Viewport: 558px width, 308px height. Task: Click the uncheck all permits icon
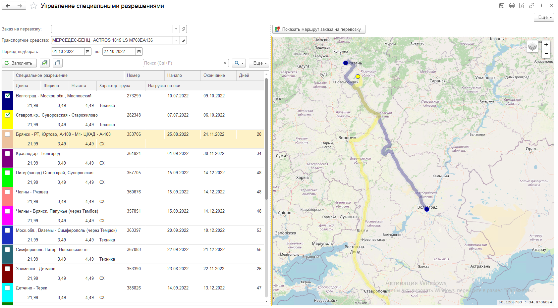pos(58,63)
